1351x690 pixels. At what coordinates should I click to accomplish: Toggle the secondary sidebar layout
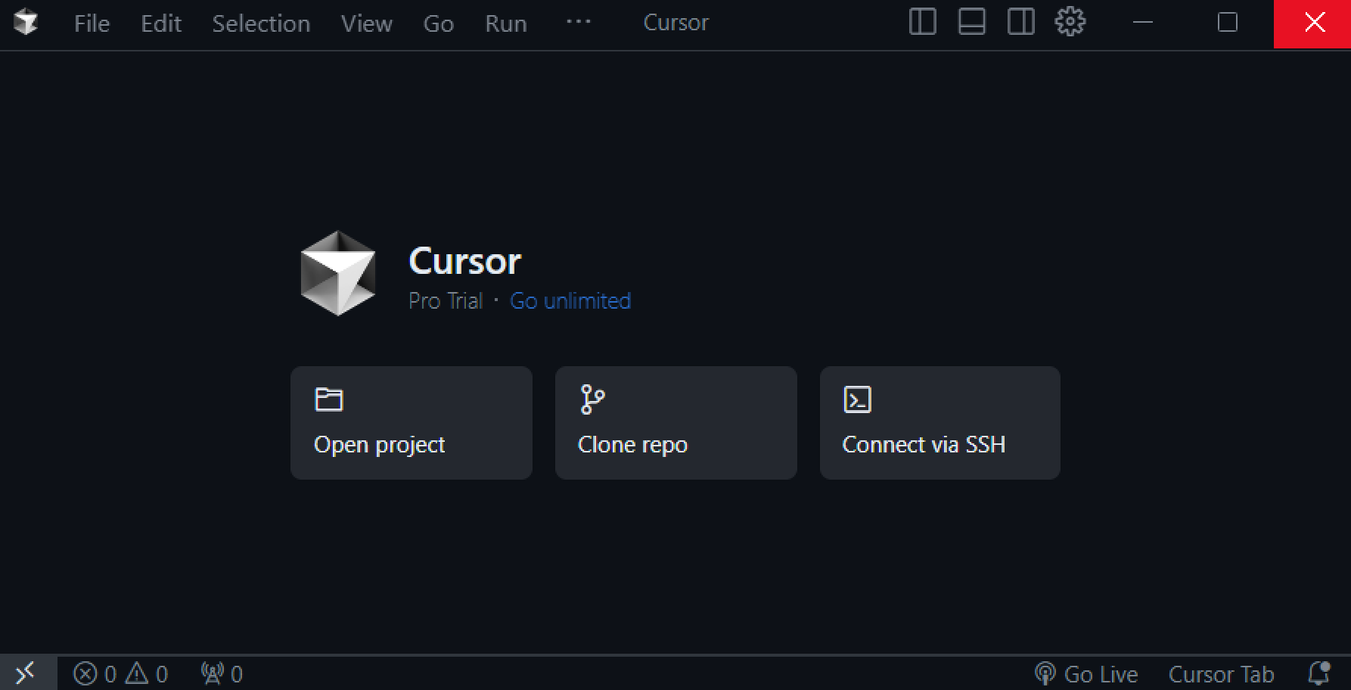[x=1020, y=22]
